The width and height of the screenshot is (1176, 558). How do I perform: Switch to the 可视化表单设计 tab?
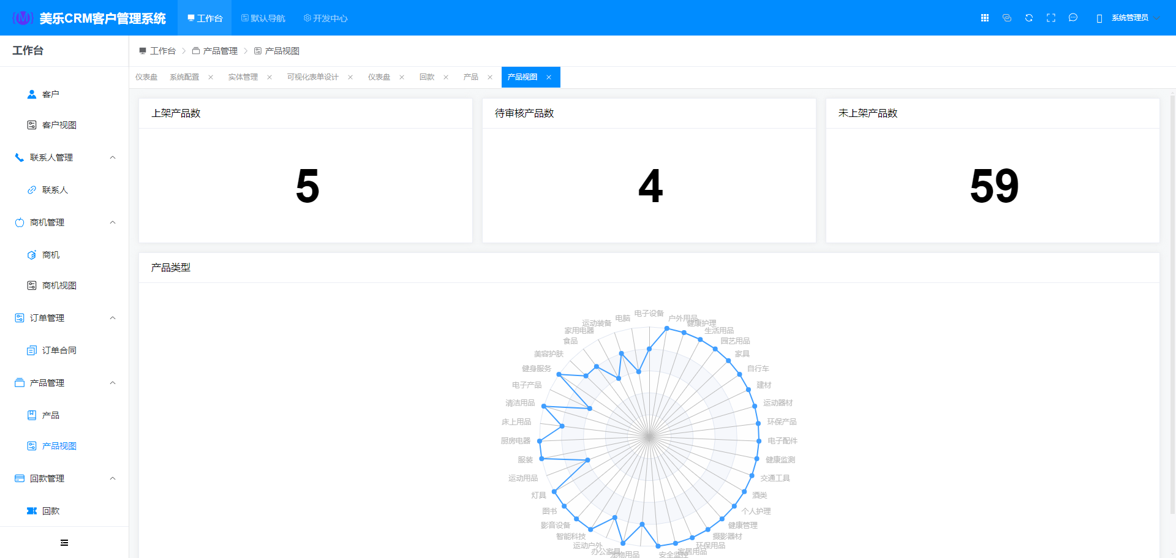312,77
